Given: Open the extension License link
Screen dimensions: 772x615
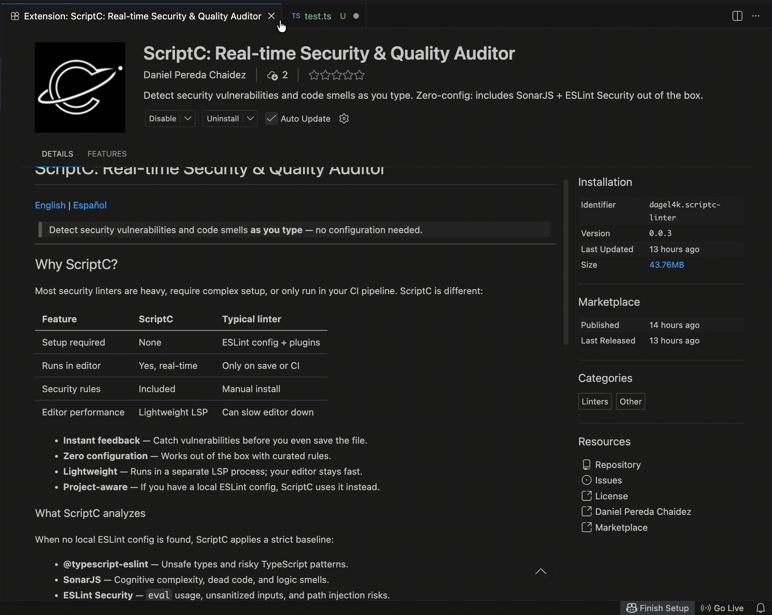Looking at the screenshot, I should tap(611, 496).
